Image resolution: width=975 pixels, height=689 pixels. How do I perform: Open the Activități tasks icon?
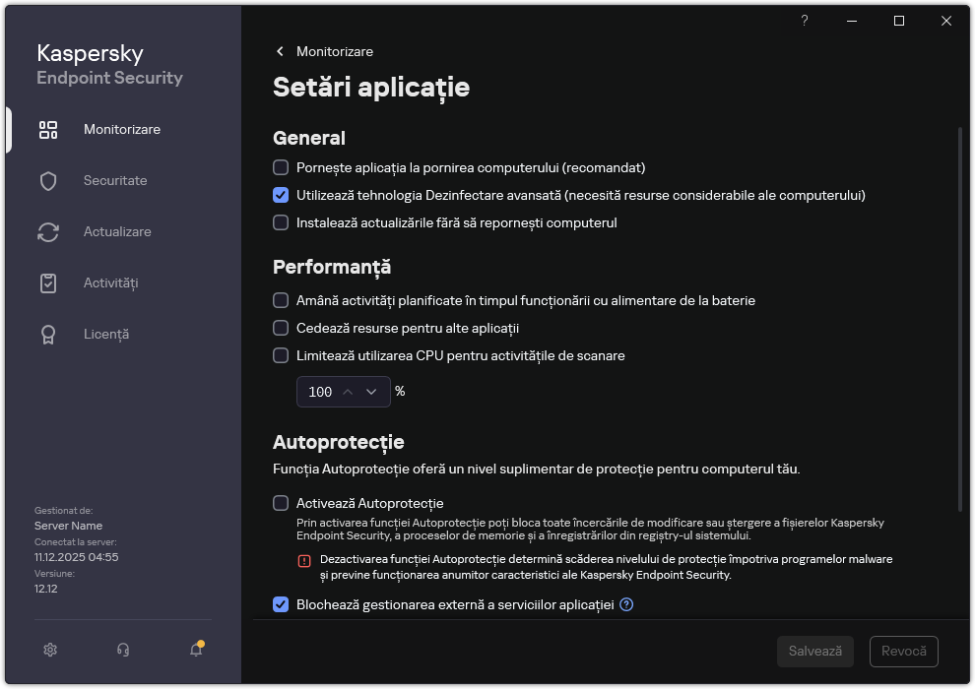47,282
